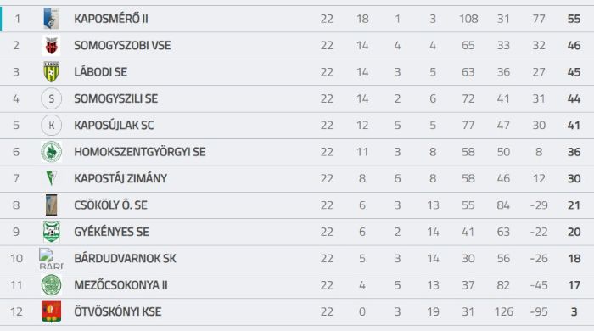This screenshot has height=331, width=594.
Task: Select the ÖTVÖSKÓNYI KSE team name
Action: 118,311
